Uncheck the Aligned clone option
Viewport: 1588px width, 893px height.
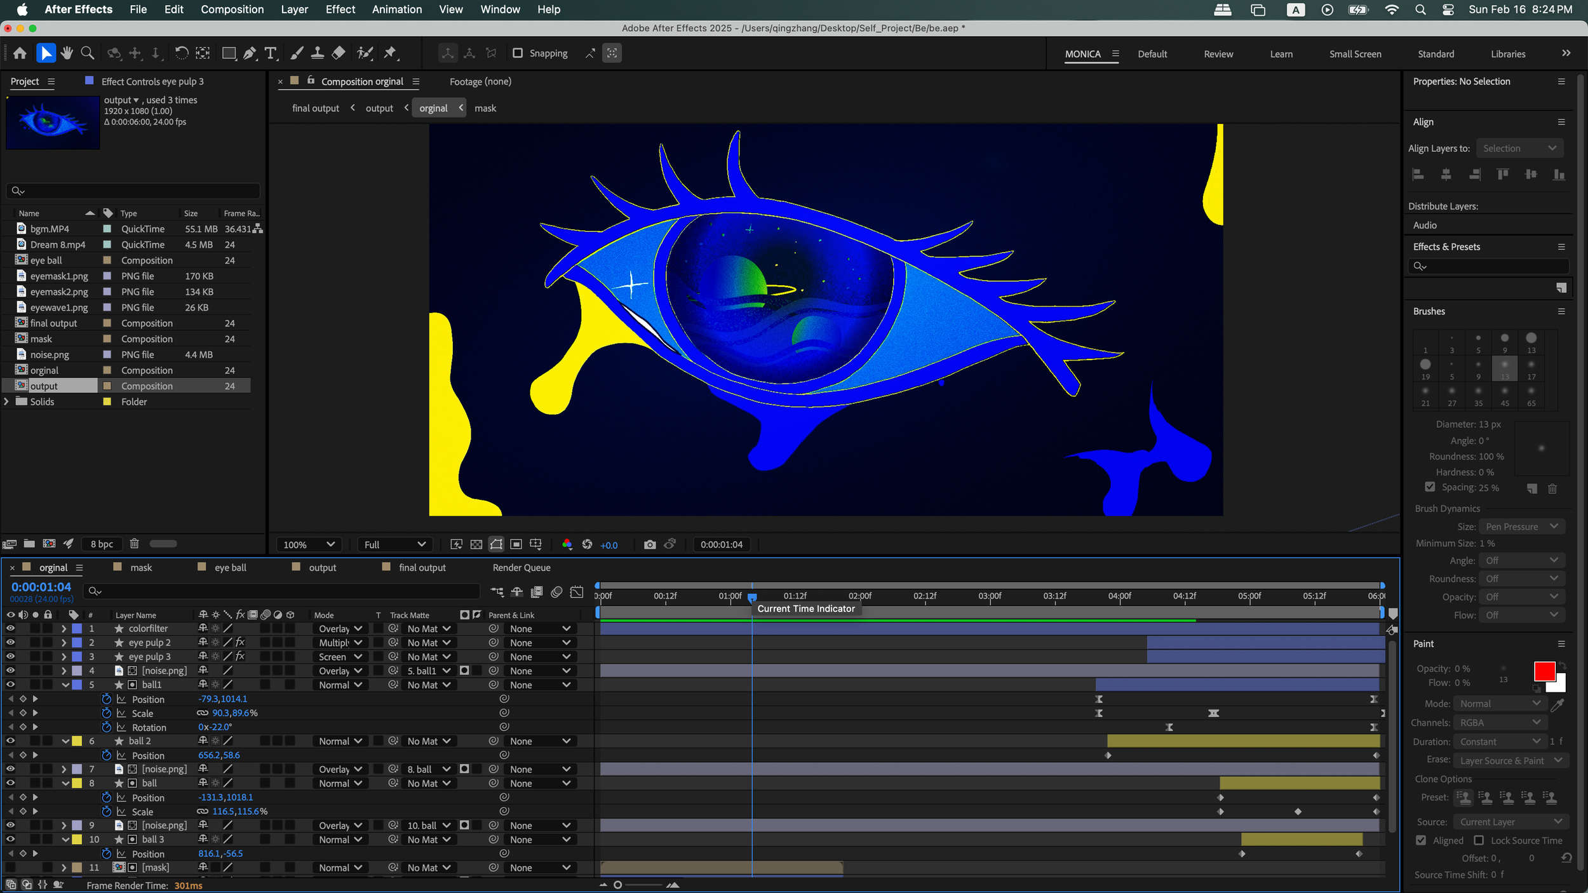pyautogui.click(x=1422, y=840)
